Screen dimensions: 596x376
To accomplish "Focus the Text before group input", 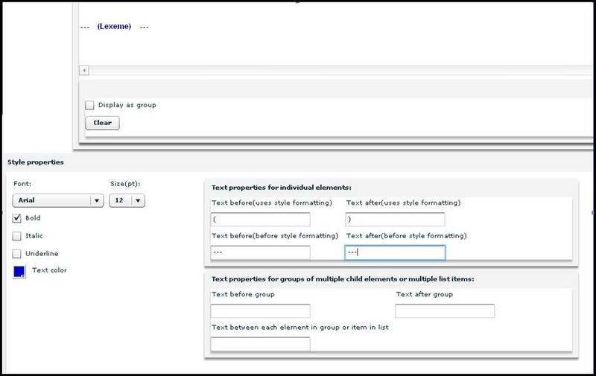I will coord(260,311).
